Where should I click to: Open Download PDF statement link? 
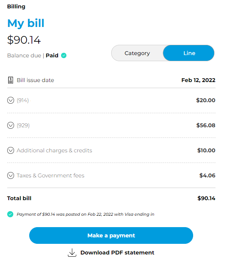[x=117, y=253]
